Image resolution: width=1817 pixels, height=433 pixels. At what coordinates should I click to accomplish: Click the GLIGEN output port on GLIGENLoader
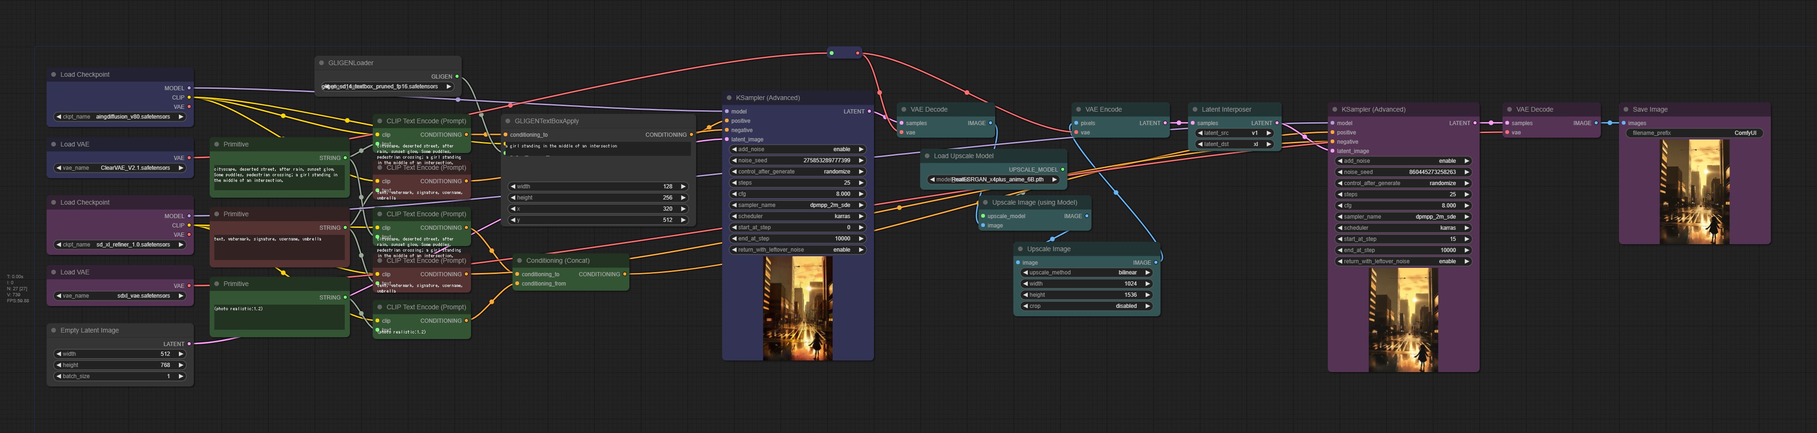tap(457, 77)
